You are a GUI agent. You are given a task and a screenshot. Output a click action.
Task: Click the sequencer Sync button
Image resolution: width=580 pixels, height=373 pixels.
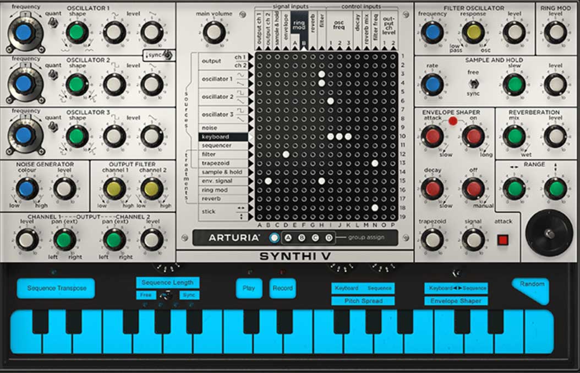coord(189,295)
